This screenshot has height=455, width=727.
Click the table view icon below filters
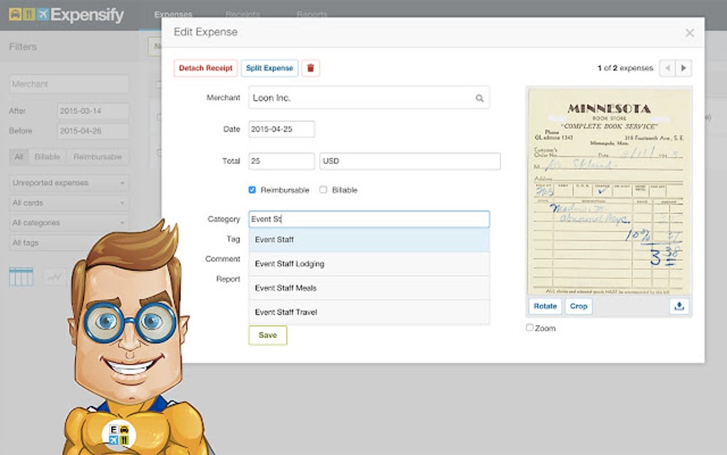pos(21,276)
